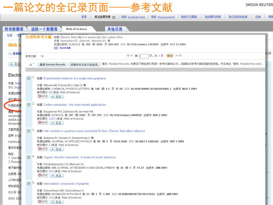Uncheck reference 2 Carbon nanotubes checkbox
273x205 pixels.
click(29, 105)
